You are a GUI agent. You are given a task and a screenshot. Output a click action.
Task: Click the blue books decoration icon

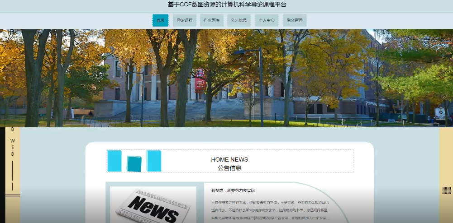point(134,161)
